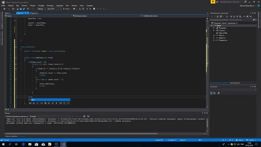This screenshot has width=261, height=147.
Task: Expand the Ссылки references node
Action: coord(214,31)
